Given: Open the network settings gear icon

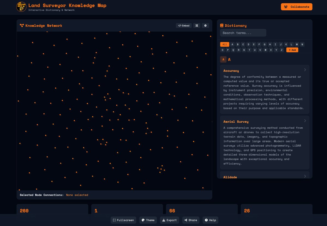Looking at the screenshot, I should (x=205, y=25).
